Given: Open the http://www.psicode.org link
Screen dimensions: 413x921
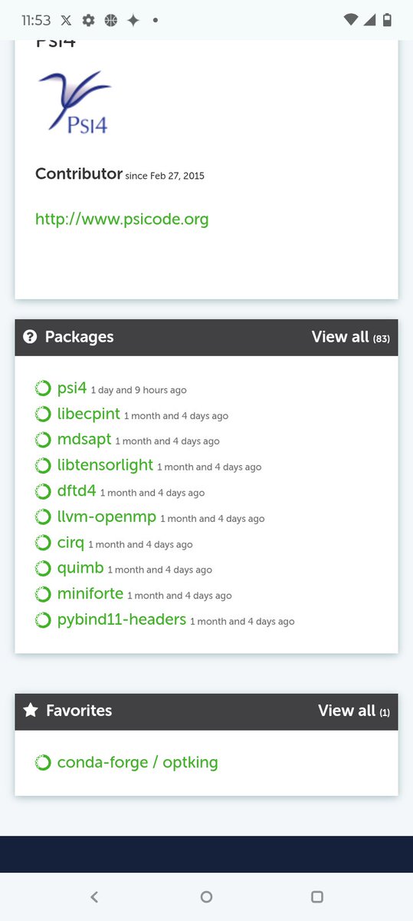Looking at the screenshot, I should tap(122, 220).
